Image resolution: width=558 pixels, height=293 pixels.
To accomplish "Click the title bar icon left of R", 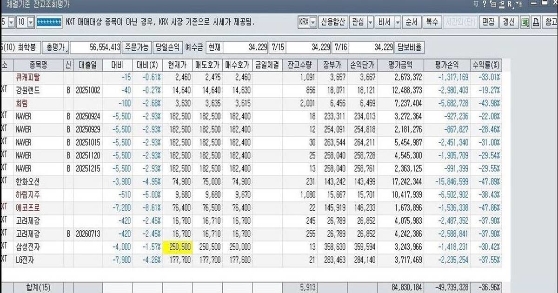I will (501, 4).
